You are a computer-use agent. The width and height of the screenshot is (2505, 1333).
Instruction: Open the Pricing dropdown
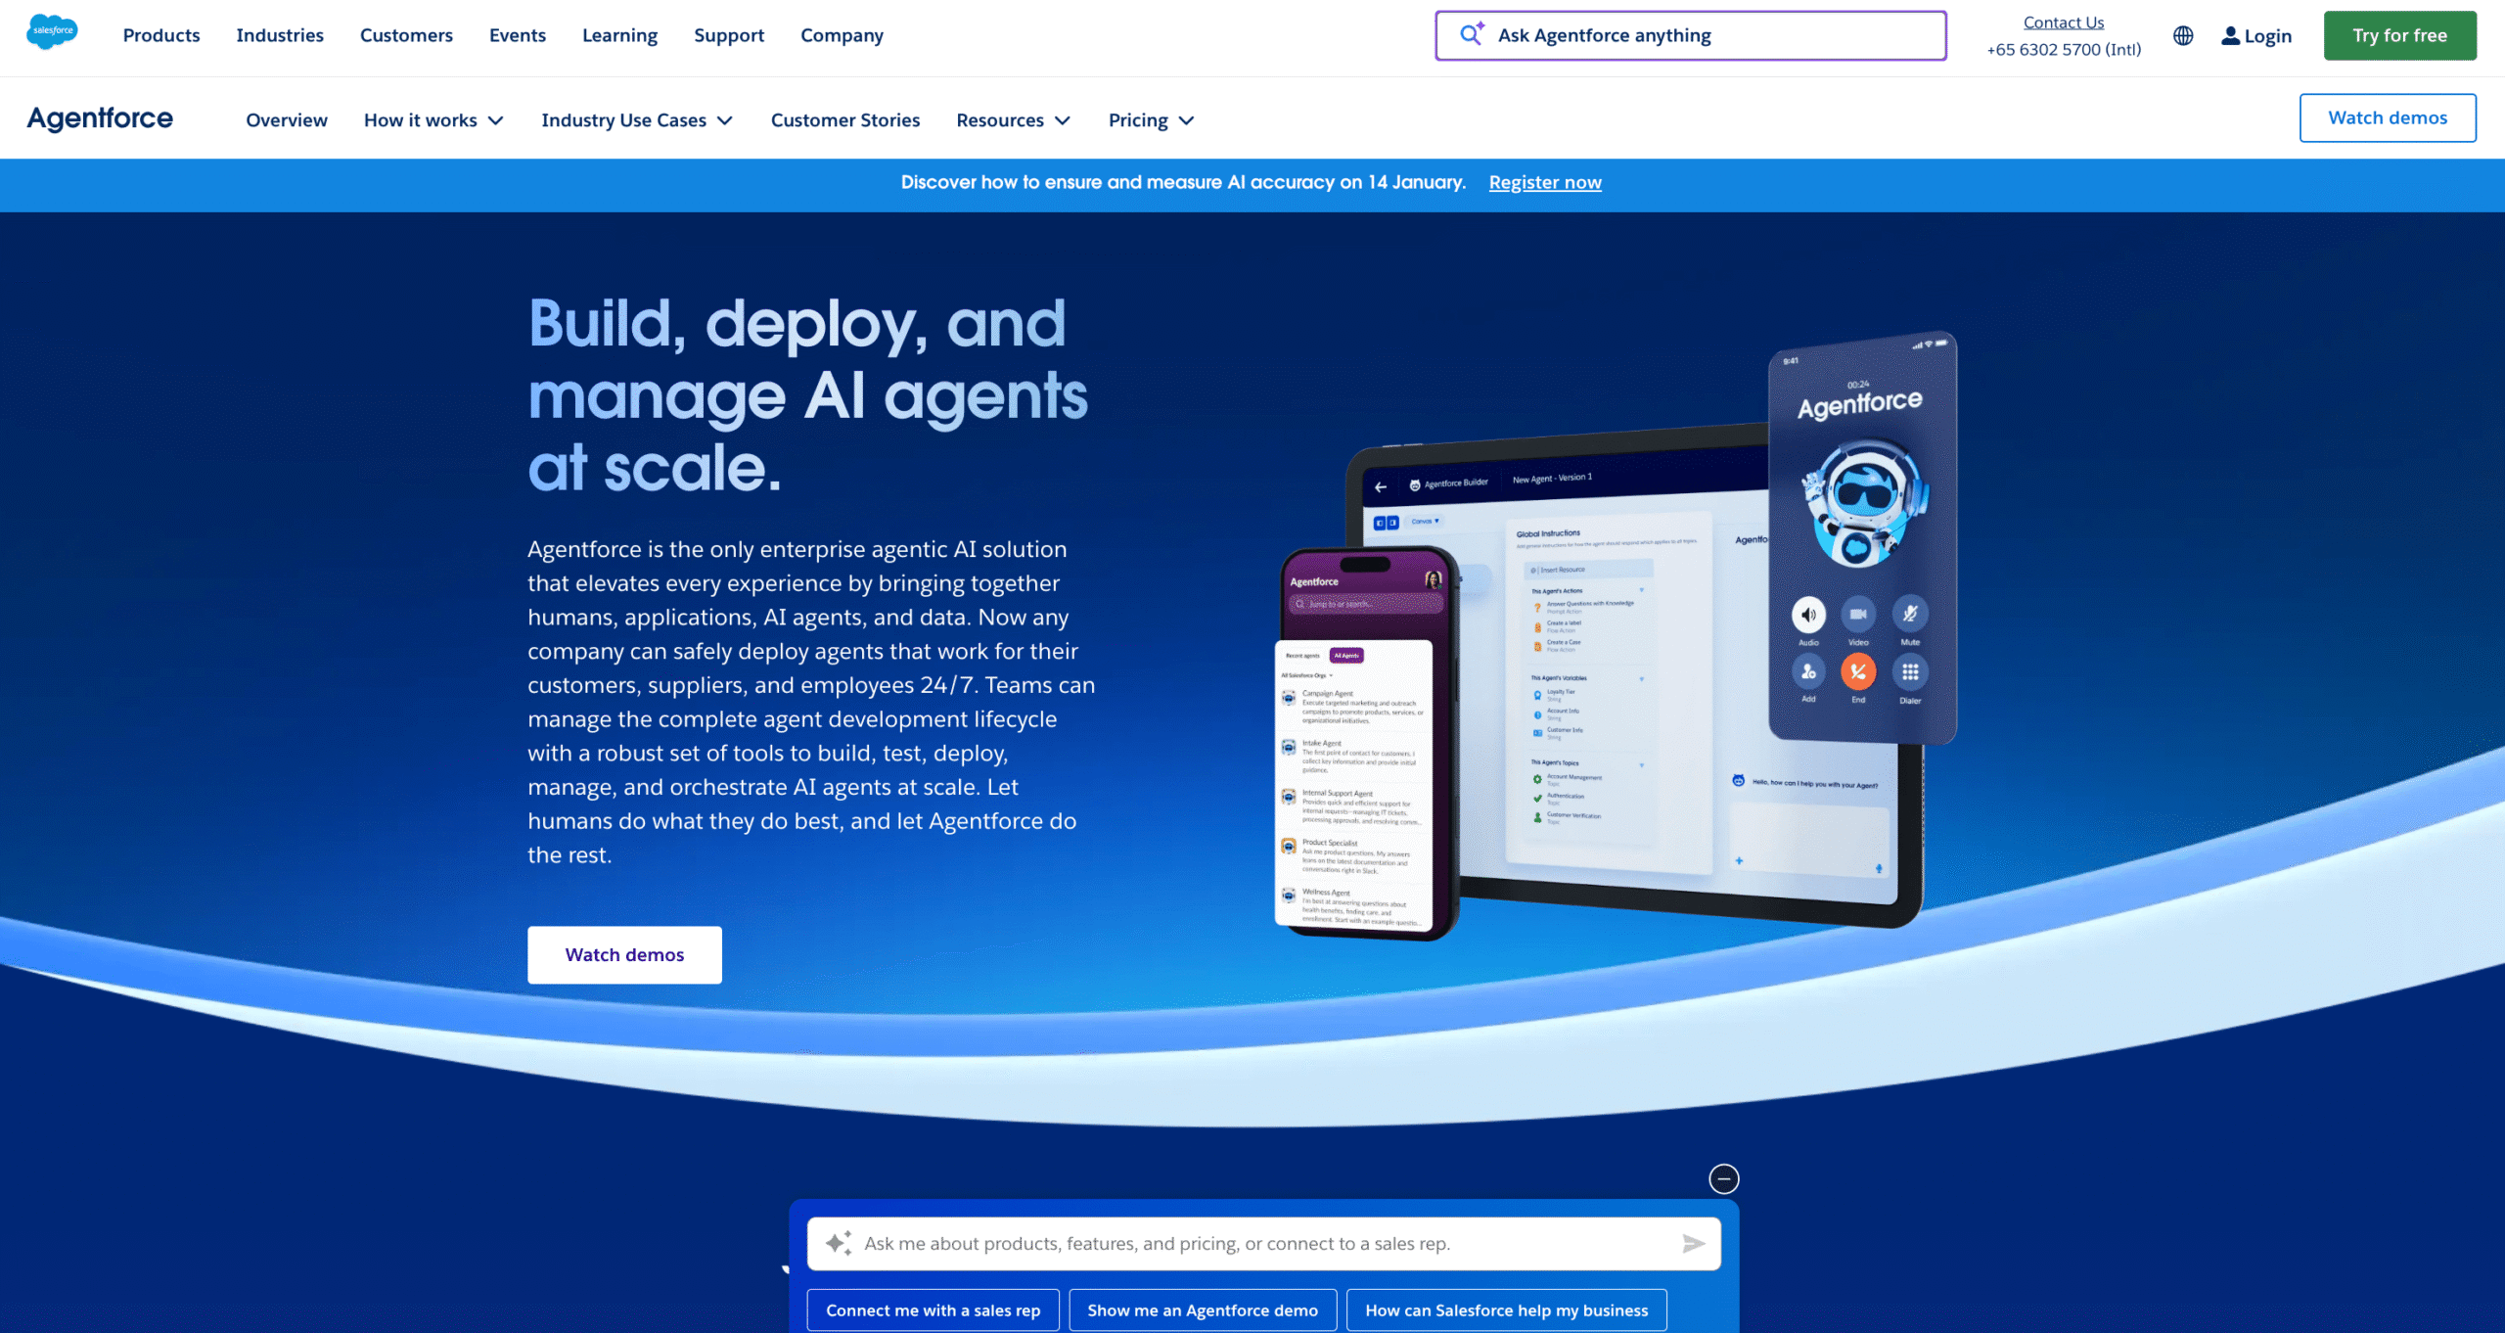[1150, 119]
